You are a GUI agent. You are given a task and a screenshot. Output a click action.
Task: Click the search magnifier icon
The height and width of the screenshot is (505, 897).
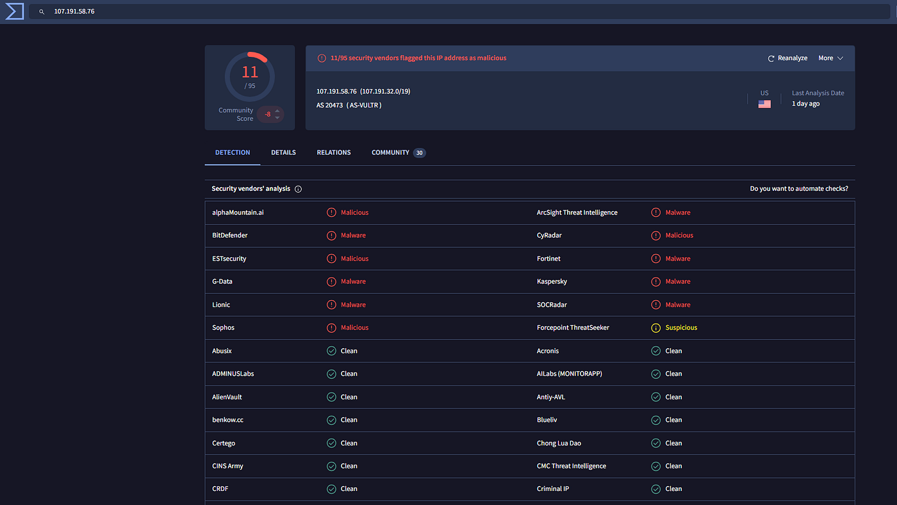[42, 12]
